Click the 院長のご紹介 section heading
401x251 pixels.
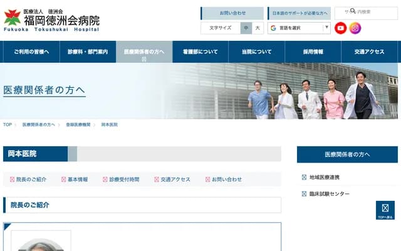pos(30,205)
